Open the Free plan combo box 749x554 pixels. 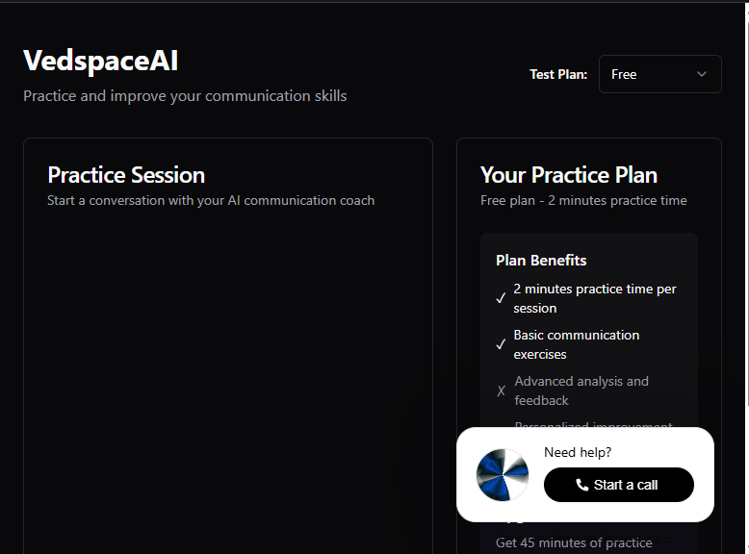[660, 74]
